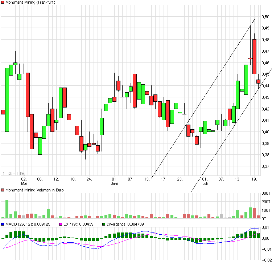Screen dimensions: 272x263
Task: Click the 0,40 price axis label
Action: coord(265,132)
